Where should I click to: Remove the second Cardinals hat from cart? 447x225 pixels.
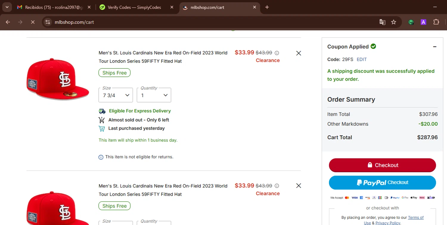click(298, 186)
